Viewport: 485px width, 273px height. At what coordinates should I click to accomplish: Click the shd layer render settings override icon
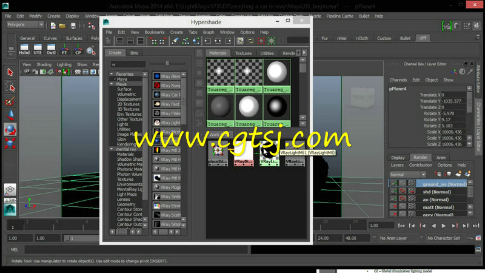click(412, 192)
